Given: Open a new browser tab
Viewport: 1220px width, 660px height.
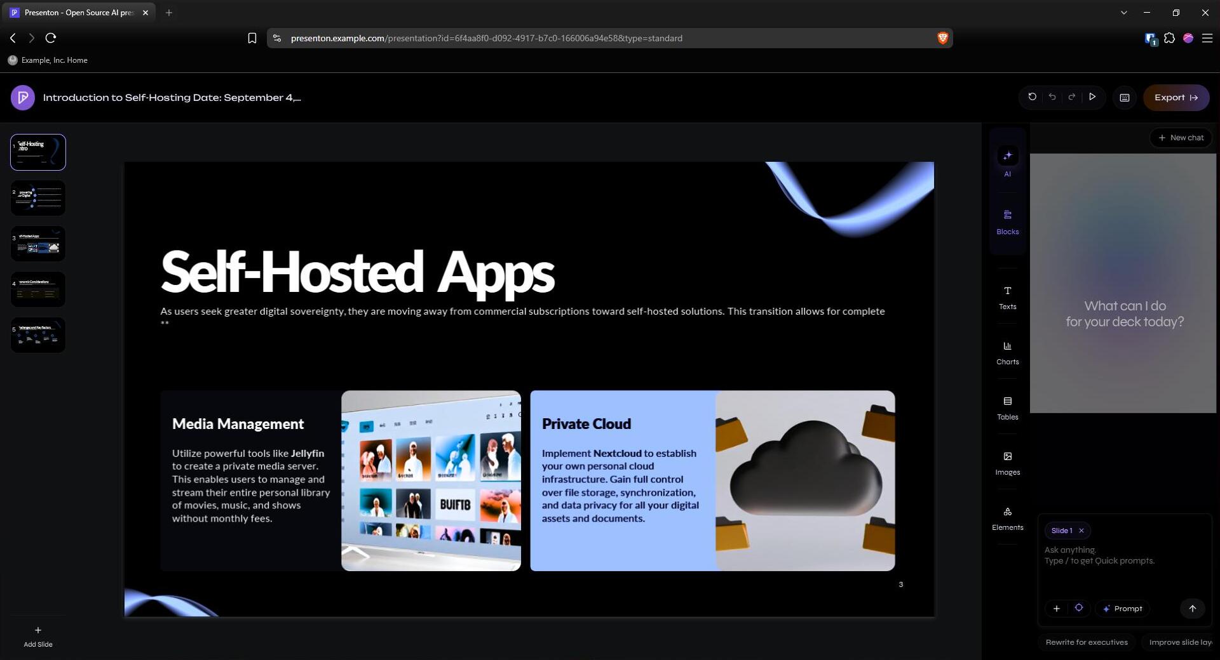Looking at the screenshot, I should (x=169, y=13).
